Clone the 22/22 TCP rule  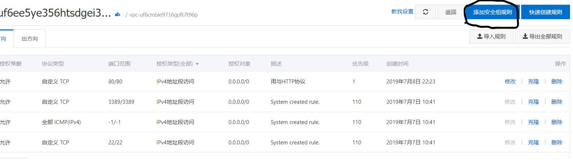533,142
